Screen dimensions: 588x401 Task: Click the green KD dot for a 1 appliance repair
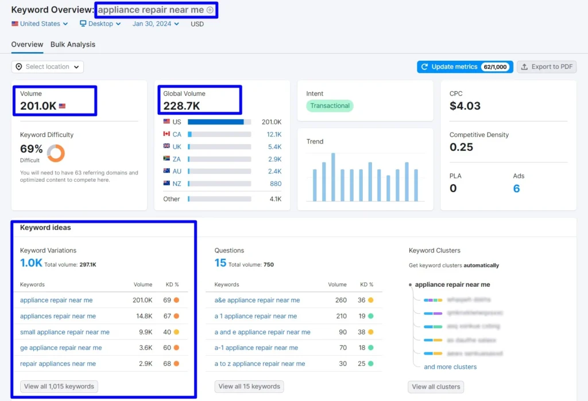(x=370, y=316)
